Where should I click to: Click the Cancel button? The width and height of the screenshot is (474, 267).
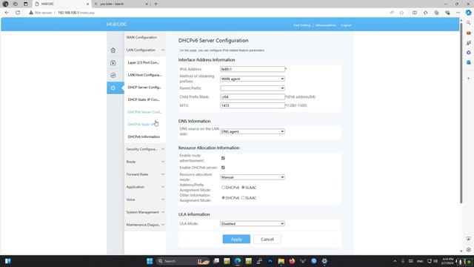[267, 239]
